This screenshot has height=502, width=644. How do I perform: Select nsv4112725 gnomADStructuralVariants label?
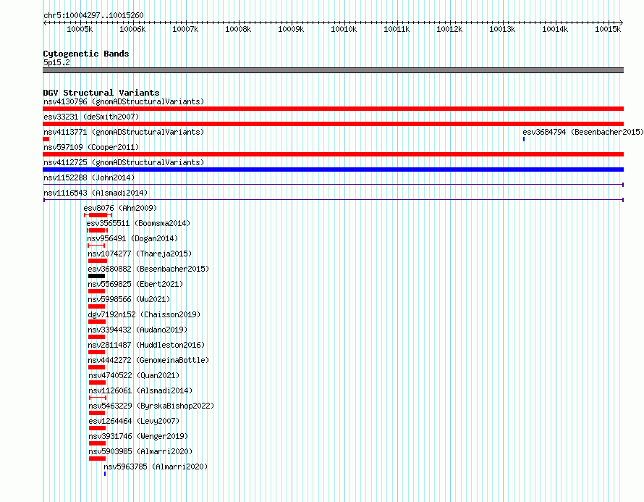click(x=124, y=162)
